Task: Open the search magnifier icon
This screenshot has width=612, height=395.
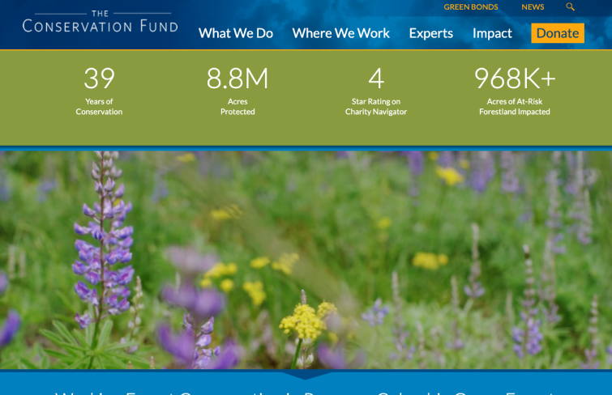Action: (x=570, y=6)
